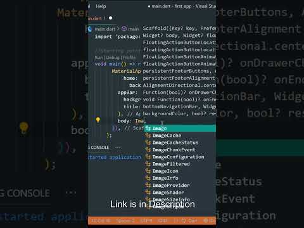304x228 pixels.
Task: Click the class icon beside ImageChunkEvent
Action: [x=148, y=150]
